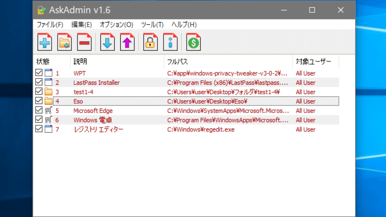Select the WPT description text
The image size is (386, 217).
point(80,73)
